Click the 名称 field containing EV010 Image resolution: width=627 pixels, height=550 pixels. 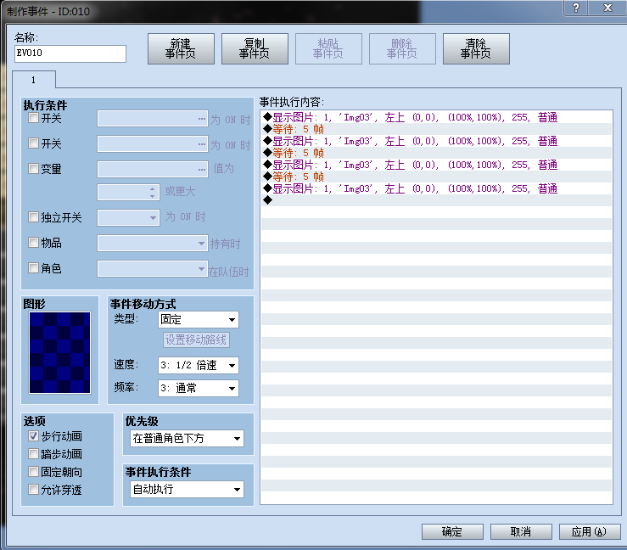(x=70, y=53)
